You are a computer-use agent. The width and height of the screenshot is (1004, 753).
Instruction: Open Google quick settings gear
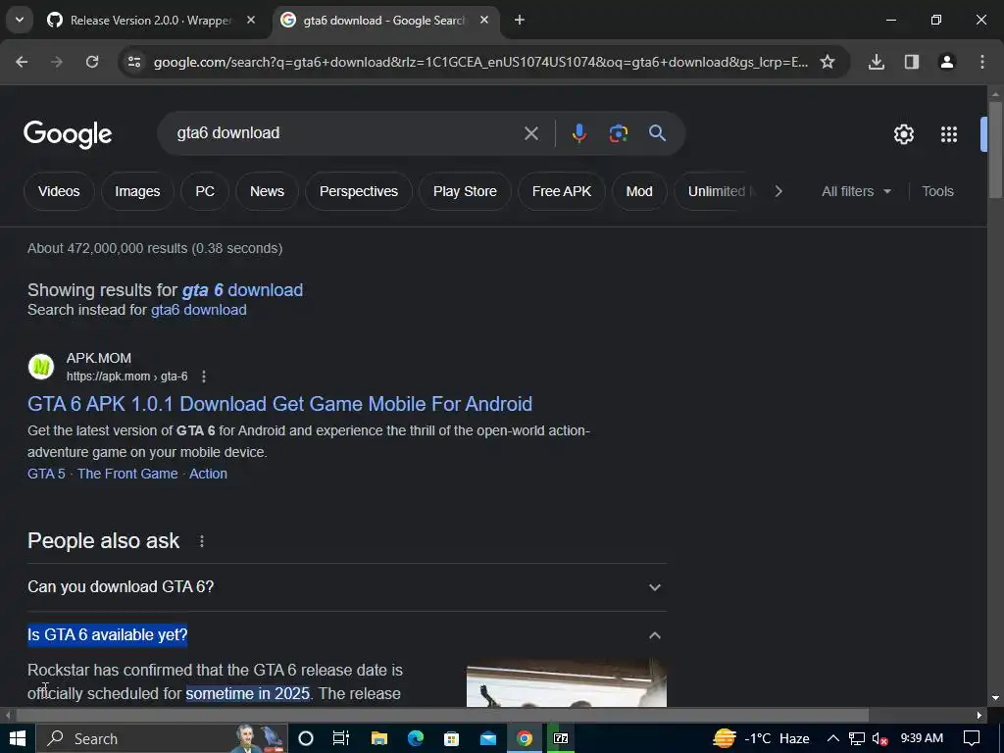[903, 134]
